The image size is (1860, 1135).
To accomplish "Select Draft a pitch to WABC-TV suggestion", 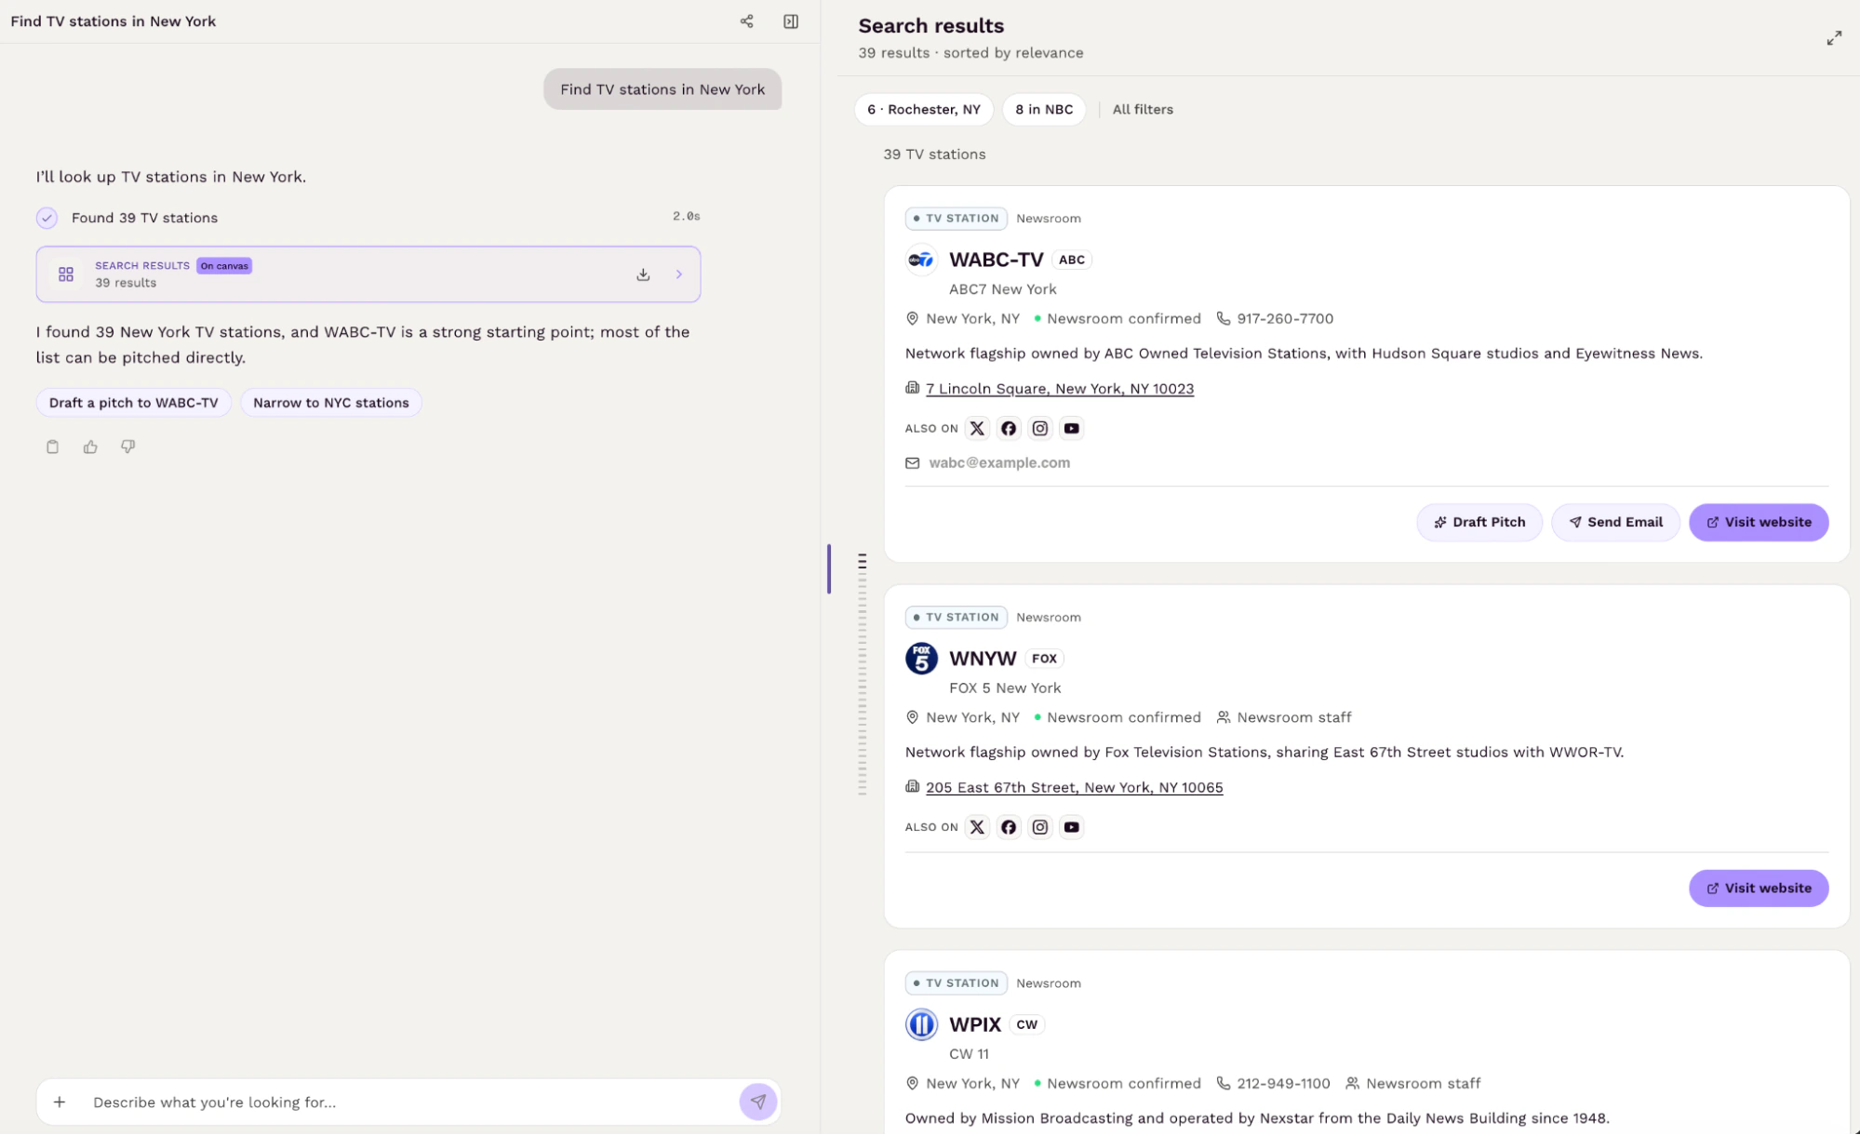I will coord(134,403).
